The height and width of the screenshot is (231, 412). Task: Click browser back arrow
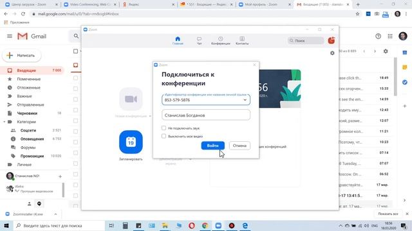6,14
